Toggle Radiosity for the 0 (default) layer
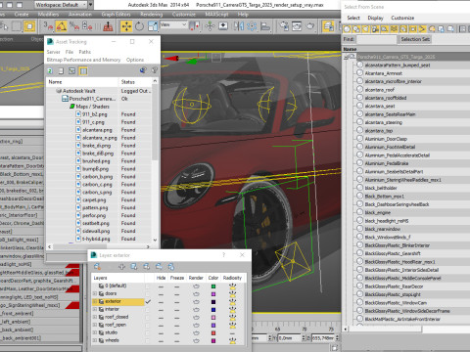The image size is (470, 352). (x=232, y=286)
